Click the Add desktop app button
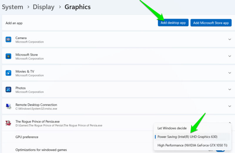235x153 pixels. pos(173,23)
